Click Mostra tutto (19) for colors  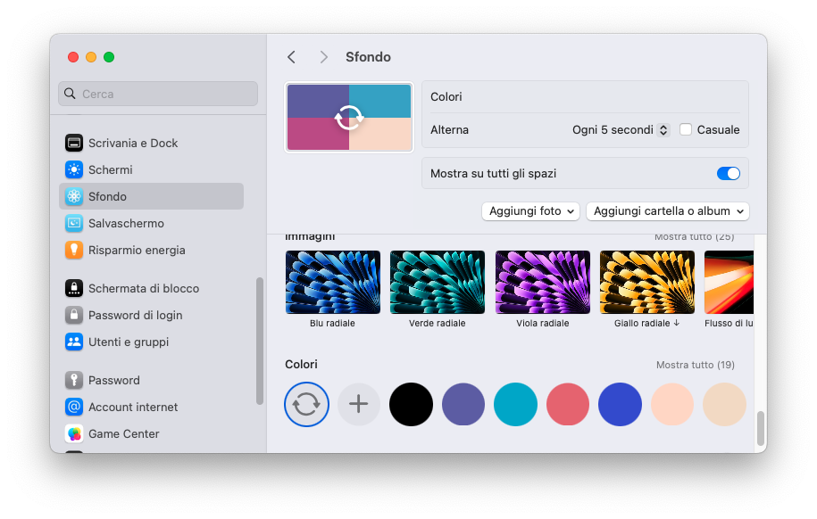click(x=695, y=365)
